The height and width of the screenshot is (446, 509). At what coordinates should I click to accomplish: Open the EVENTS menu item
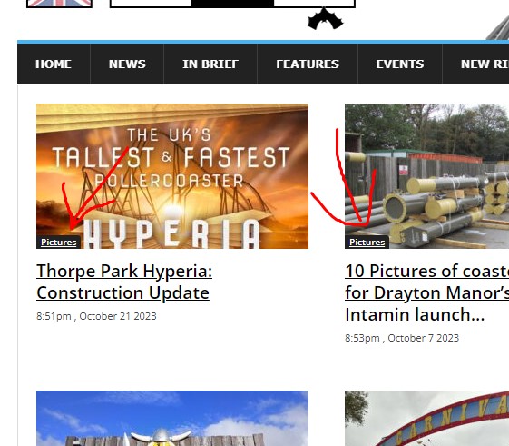point(400,64)
